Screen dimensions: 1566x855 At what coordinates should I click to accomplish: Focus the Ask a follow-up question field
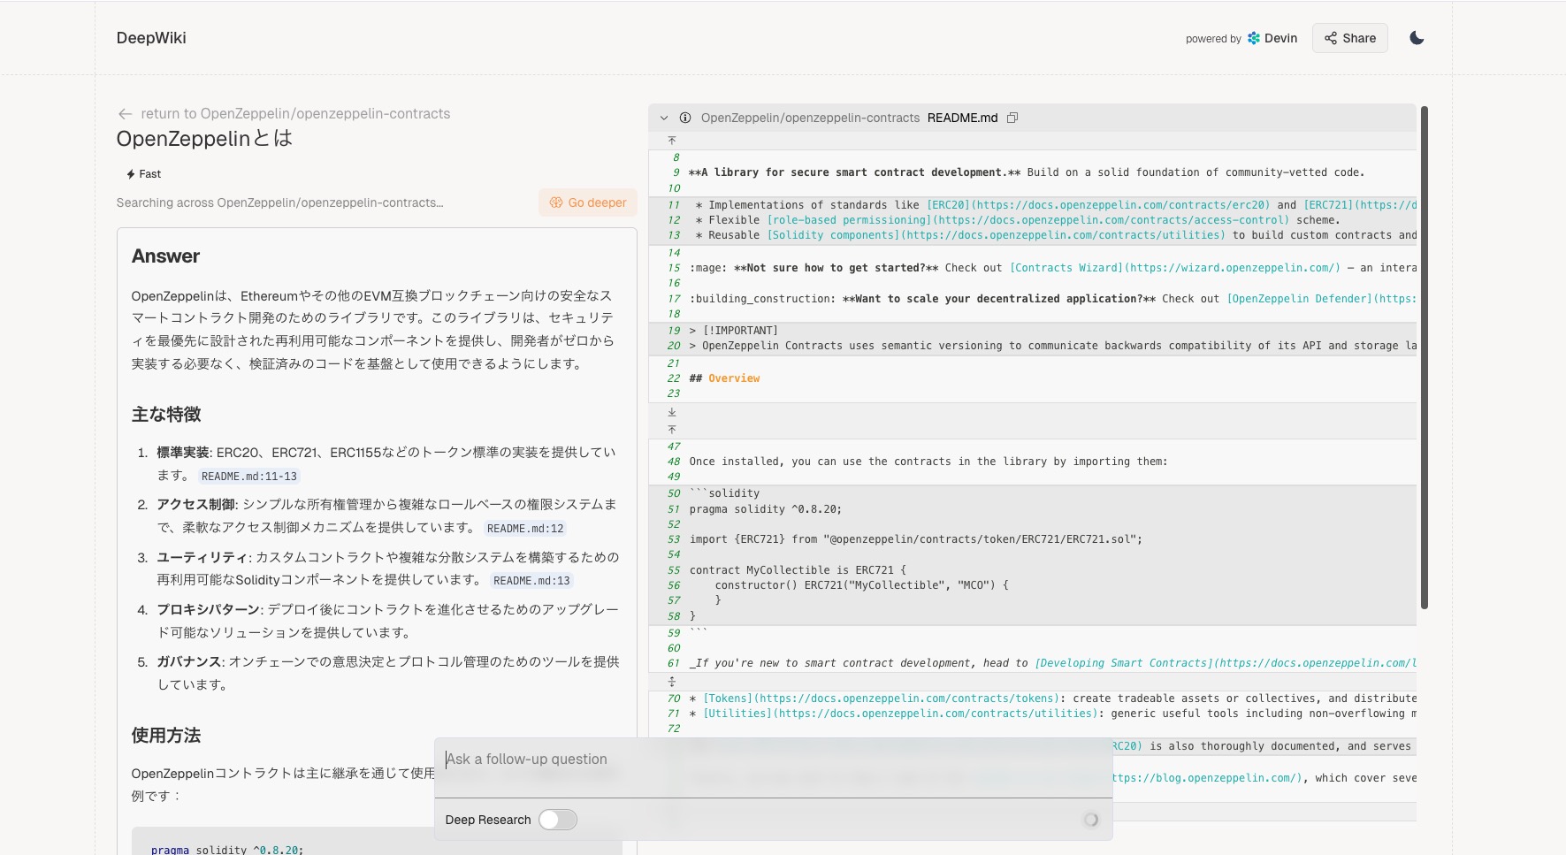773,760
